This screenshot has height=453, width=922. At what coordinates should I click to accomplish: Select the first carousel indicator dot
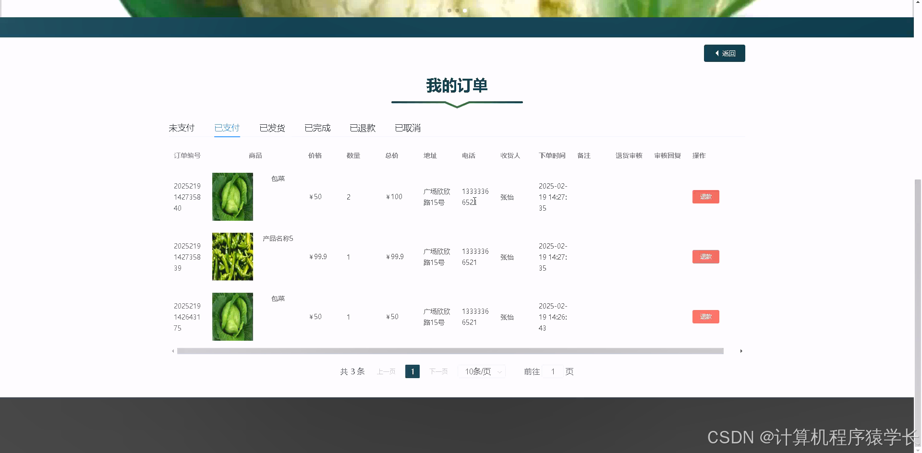(449, 10)
